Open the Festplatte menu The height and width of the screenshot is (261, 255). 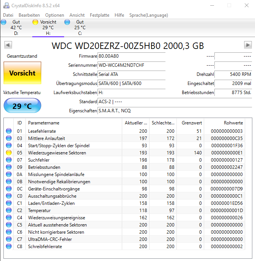tap(99, 15)
